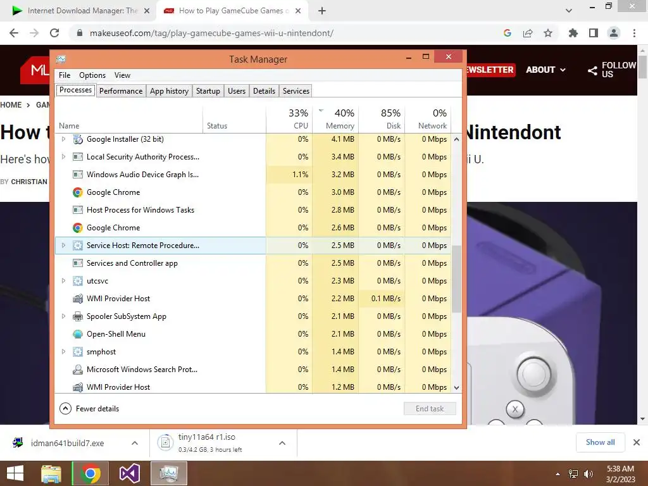Open the View menu in Task Manager

(122, 75)
